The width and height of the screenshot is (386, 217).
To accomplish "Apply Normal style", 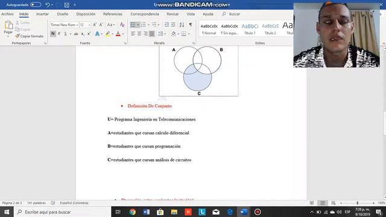I will 209,29.
